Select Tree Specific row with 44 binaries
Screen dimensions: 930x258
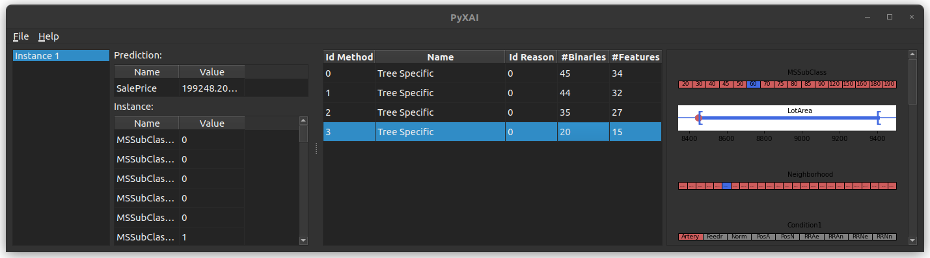click(492, 93)
